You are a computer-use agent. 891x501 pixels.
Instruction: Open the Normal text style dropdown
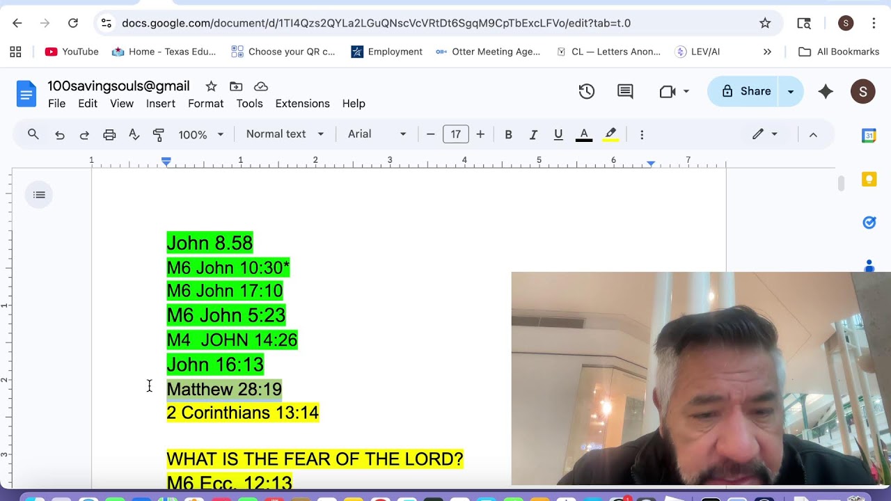coord(285,134)
